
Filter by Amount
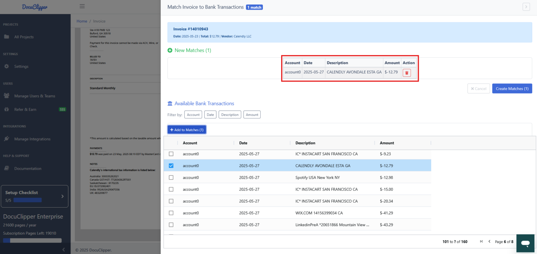[252, 115]
